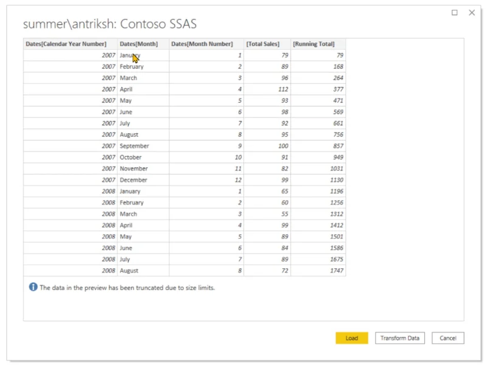
Task: Cancel the data preview dialog
Action: (448, 338)
